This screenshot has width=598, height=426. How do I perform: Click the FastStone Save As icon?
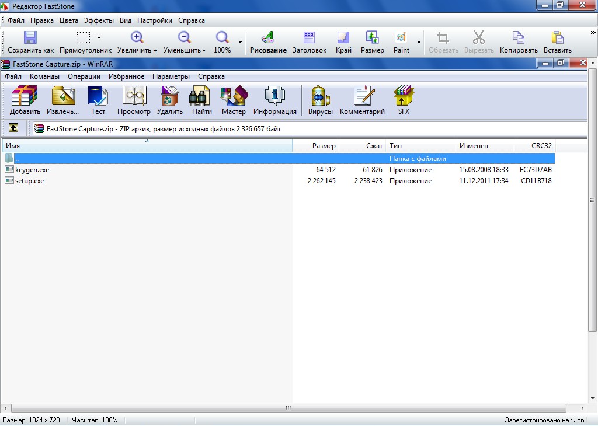pos(30,38)
